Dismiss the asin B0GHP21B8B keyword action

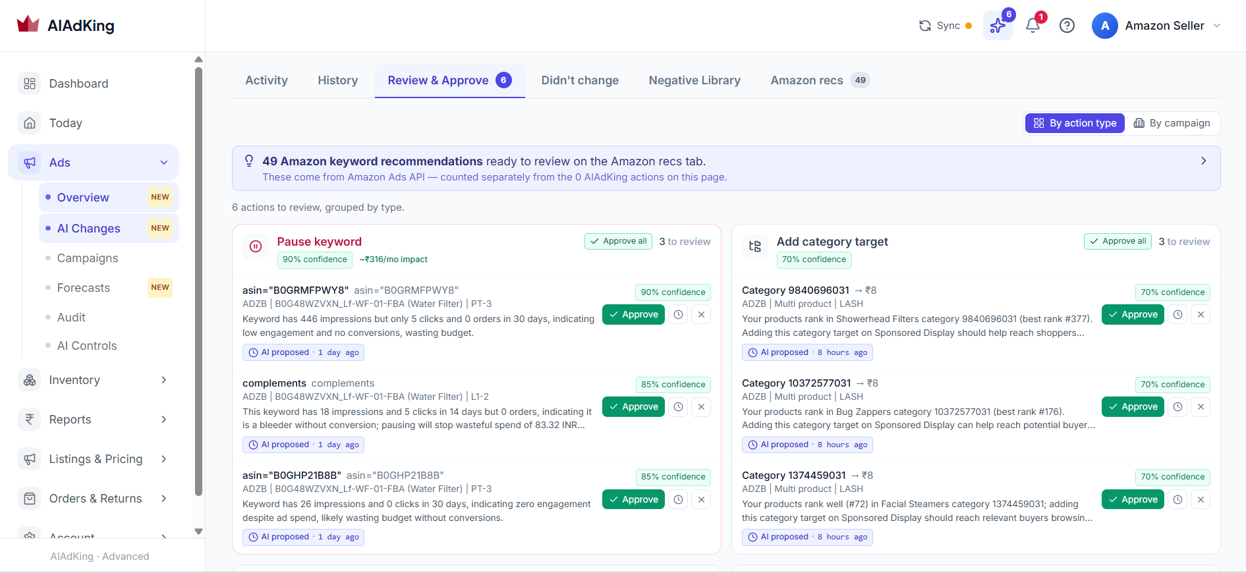702,500
